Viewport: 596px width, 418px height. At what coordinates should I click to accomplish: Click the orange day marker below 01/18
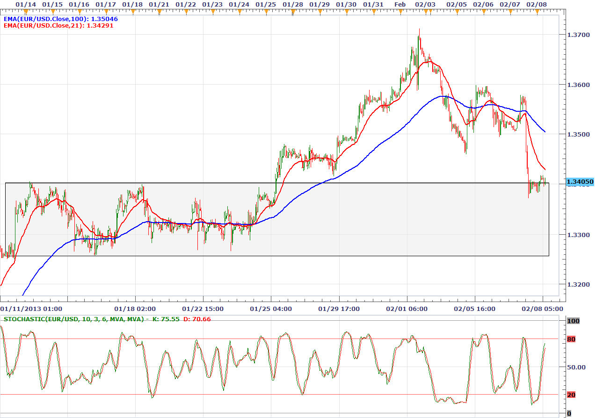[x=132, y=12]
